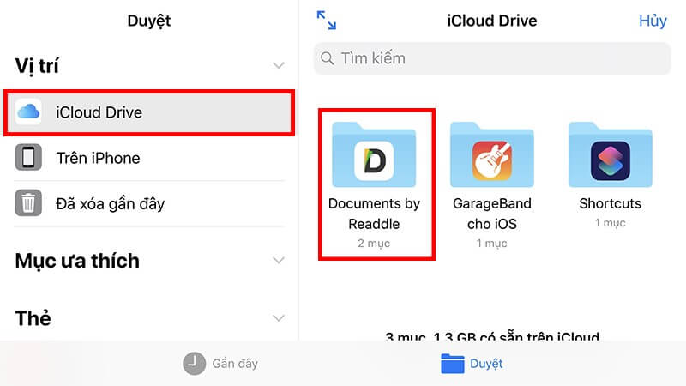Tap the clock icon in bottom bar
Image resolution: width=686 pixels, height=386 pixels.
[x=195, y=364]
